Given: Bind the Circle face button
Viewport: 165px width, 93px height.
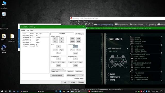Looking at the screenshot, I should (x=78, y=50).
